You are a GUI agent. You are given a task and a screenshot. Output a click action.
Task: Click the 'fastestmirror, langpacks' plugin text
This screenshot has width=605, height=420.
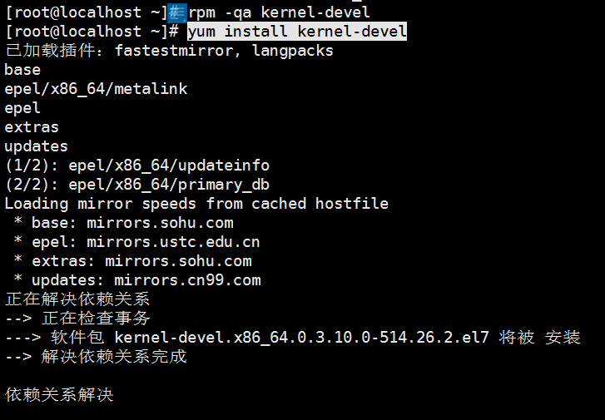224,51
